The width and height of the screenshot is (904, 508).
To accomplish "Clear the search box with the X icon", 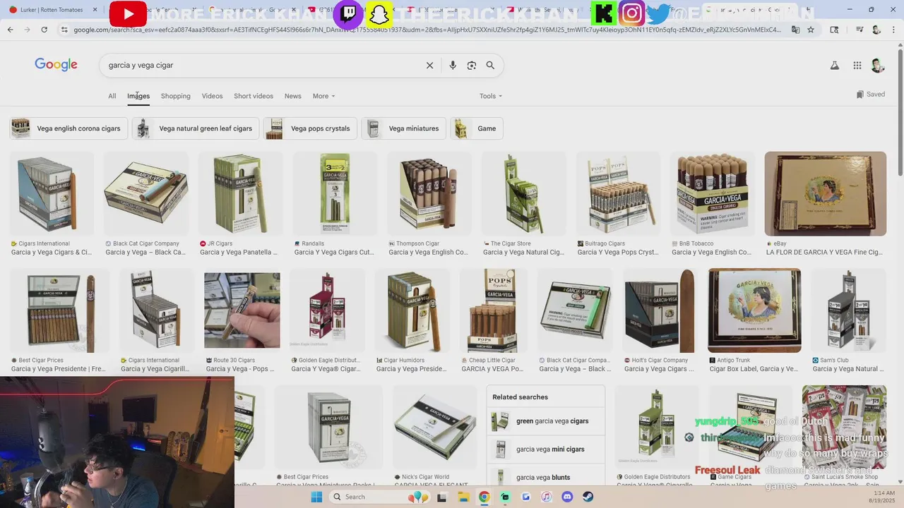I will coord(429,65).
